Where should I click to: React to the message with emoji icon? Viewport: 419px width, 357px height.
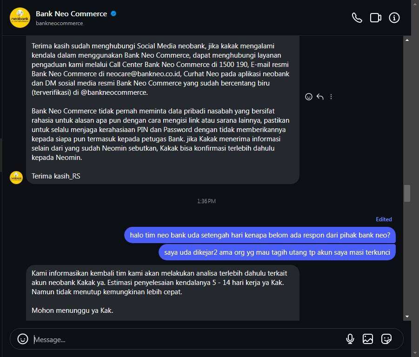pyautogui.click(x=308, y=97)
